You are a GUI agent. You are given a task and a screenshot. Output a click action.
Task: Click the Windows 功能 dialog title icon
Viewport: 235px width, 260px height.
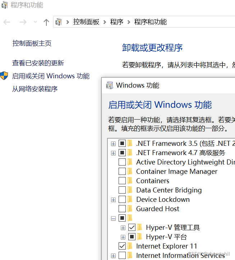click(110, 85)
